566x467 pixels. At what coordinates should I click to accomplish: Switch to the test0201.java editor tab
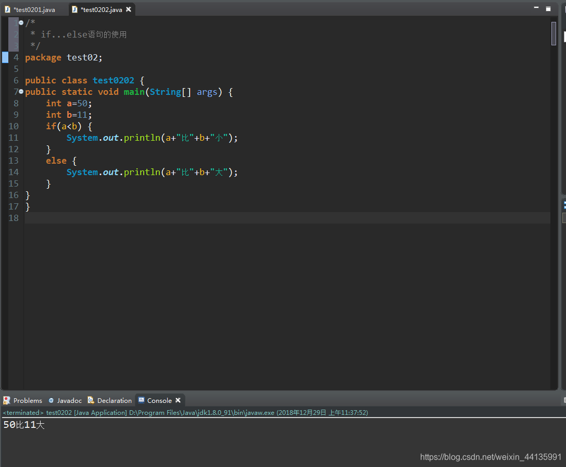point(34,9)
